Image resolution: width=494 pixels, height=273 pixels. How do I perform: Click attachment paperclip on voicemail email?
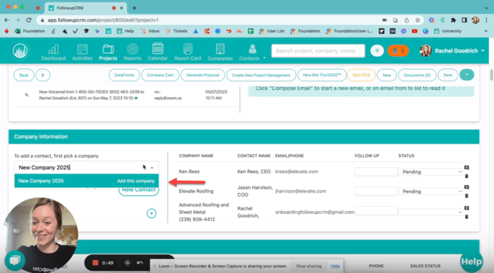coord(27,95)
